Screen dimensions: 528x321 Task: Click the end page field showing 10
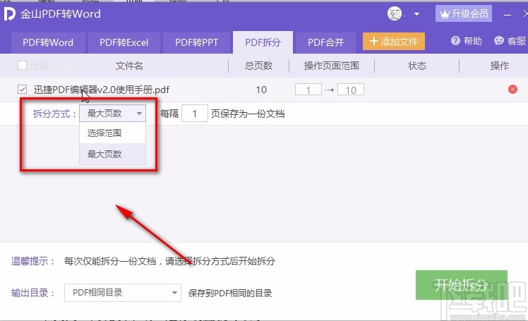coord(351,90)
